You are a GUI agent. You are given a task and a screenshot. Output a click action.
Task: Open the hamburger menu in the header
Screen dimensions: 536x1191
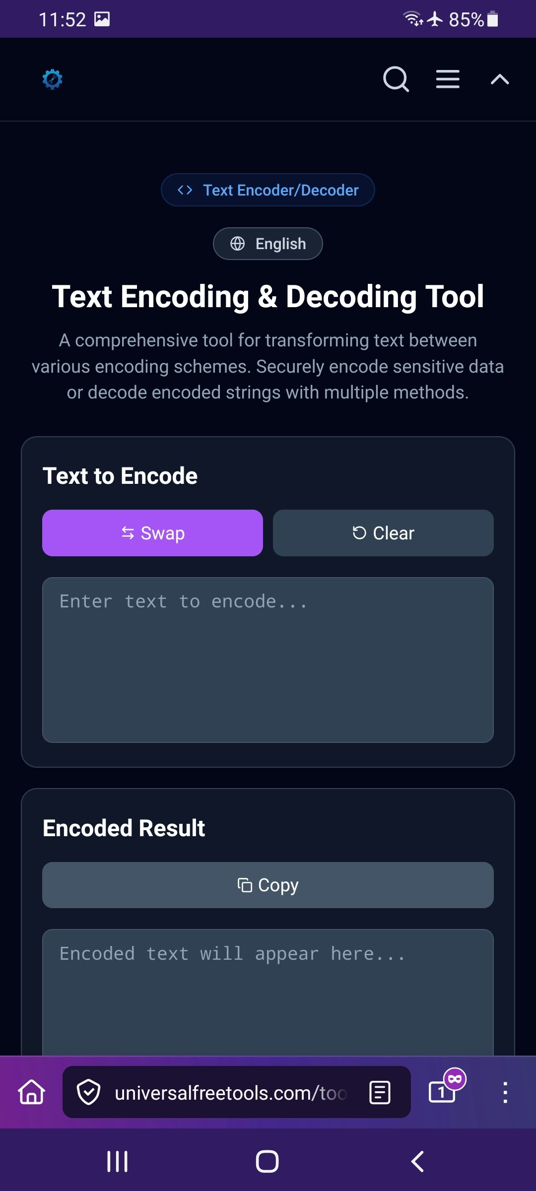pos(447,79)
